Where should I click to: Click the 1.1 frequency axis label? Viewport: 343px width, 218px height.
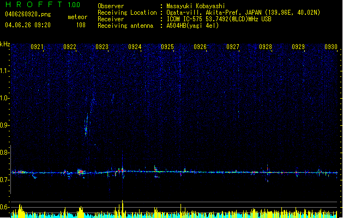pos(5,71)
